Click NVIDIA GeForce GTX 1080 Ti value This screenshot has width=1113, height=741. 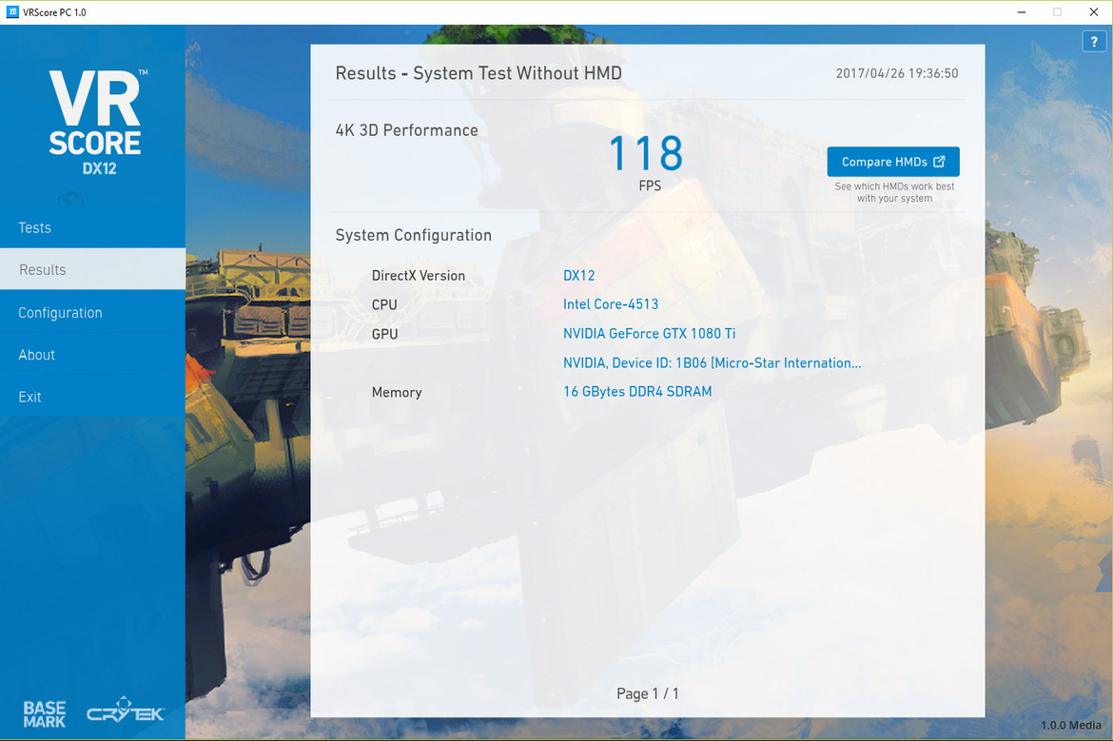pyautogui.click(x=649, y=333)
